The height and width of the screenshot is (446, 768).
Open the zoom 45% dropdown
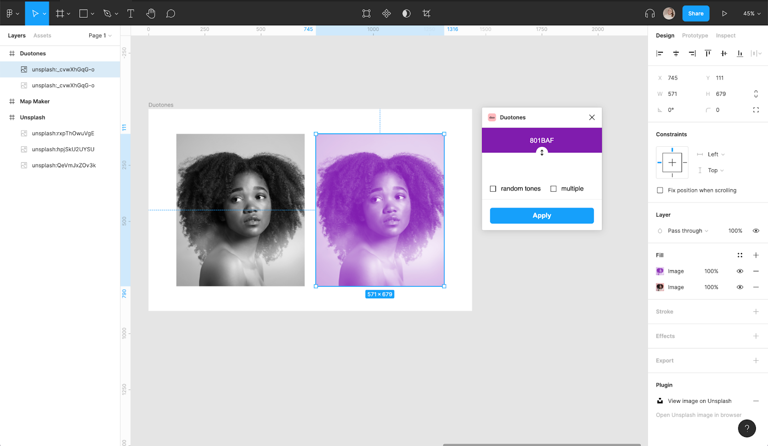[x=752, y=13]
